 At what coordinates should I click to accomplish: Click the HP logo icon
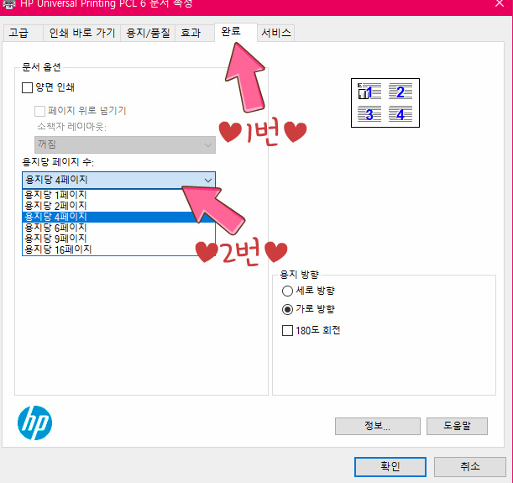click(x=34, y=423)
